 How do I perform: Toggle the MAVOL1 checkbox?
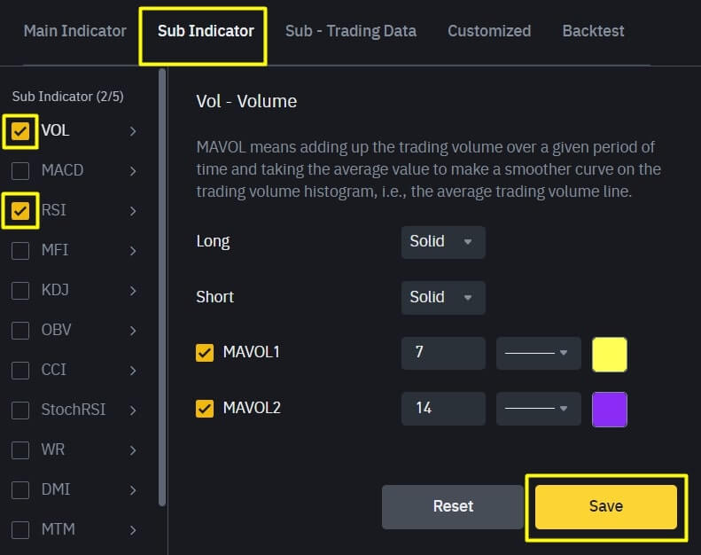(x=205, y=353)
